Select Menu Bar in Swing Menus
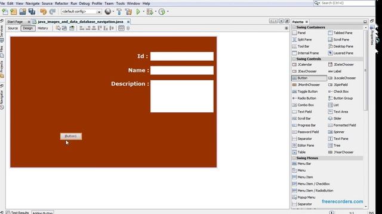 [301, 164]
